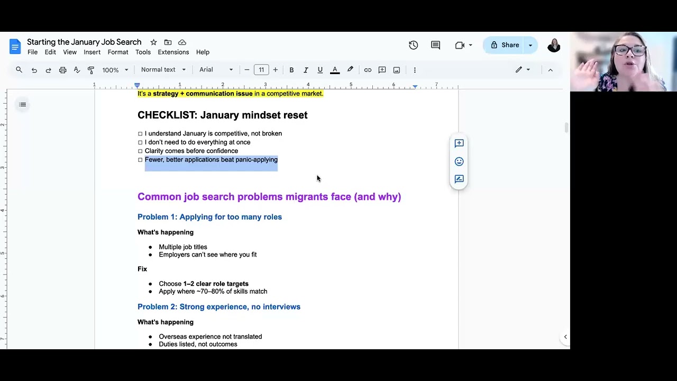
Task: Open the editing mode pencil dropdown
Action: click(523, 70)
